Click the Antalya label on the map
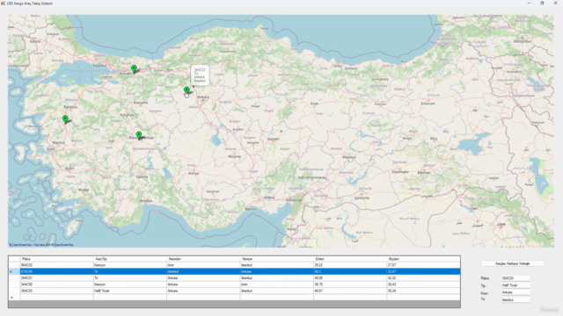Screen dimensions: 563x316 (x=146, y=201)
